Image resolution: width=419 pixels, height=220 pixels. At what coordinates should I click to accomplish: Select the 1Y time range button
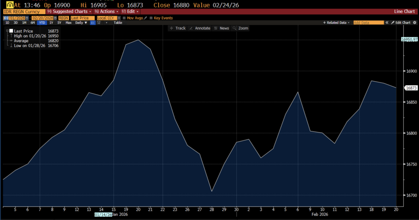(51, 22)
